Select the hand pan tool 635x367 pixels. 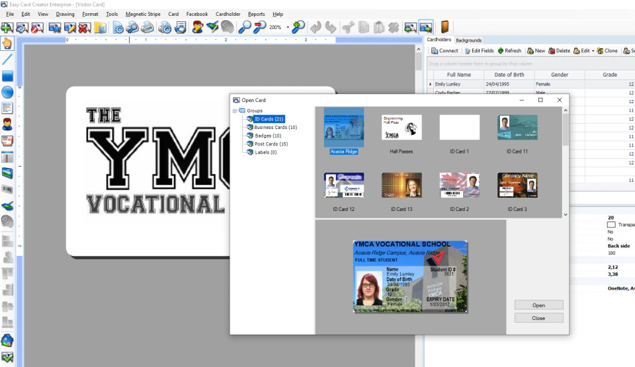pos(7,44)
